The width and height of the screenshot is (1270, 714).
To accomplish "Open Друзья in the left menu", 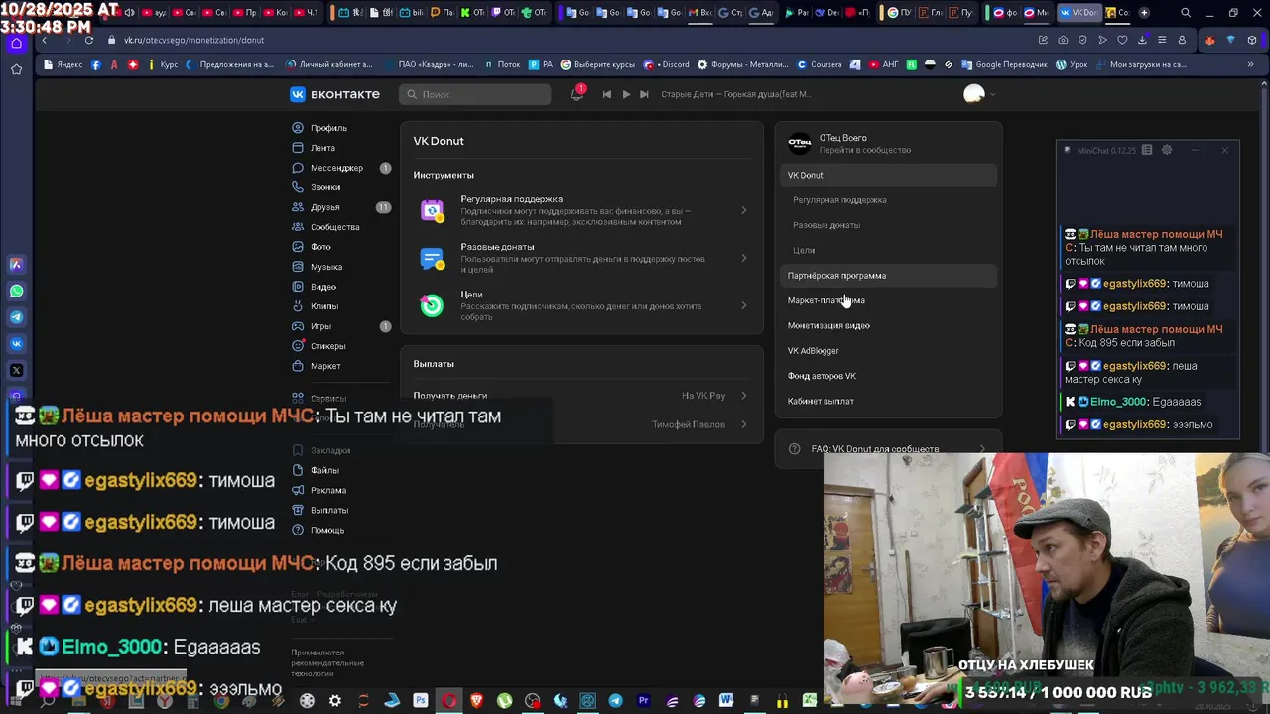I will coord(324,207).
